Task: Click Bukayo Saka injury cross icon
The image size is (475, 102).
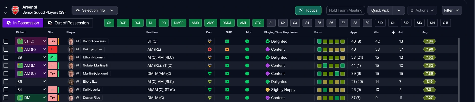Action: pyautogui.click(x=209, y=49)
